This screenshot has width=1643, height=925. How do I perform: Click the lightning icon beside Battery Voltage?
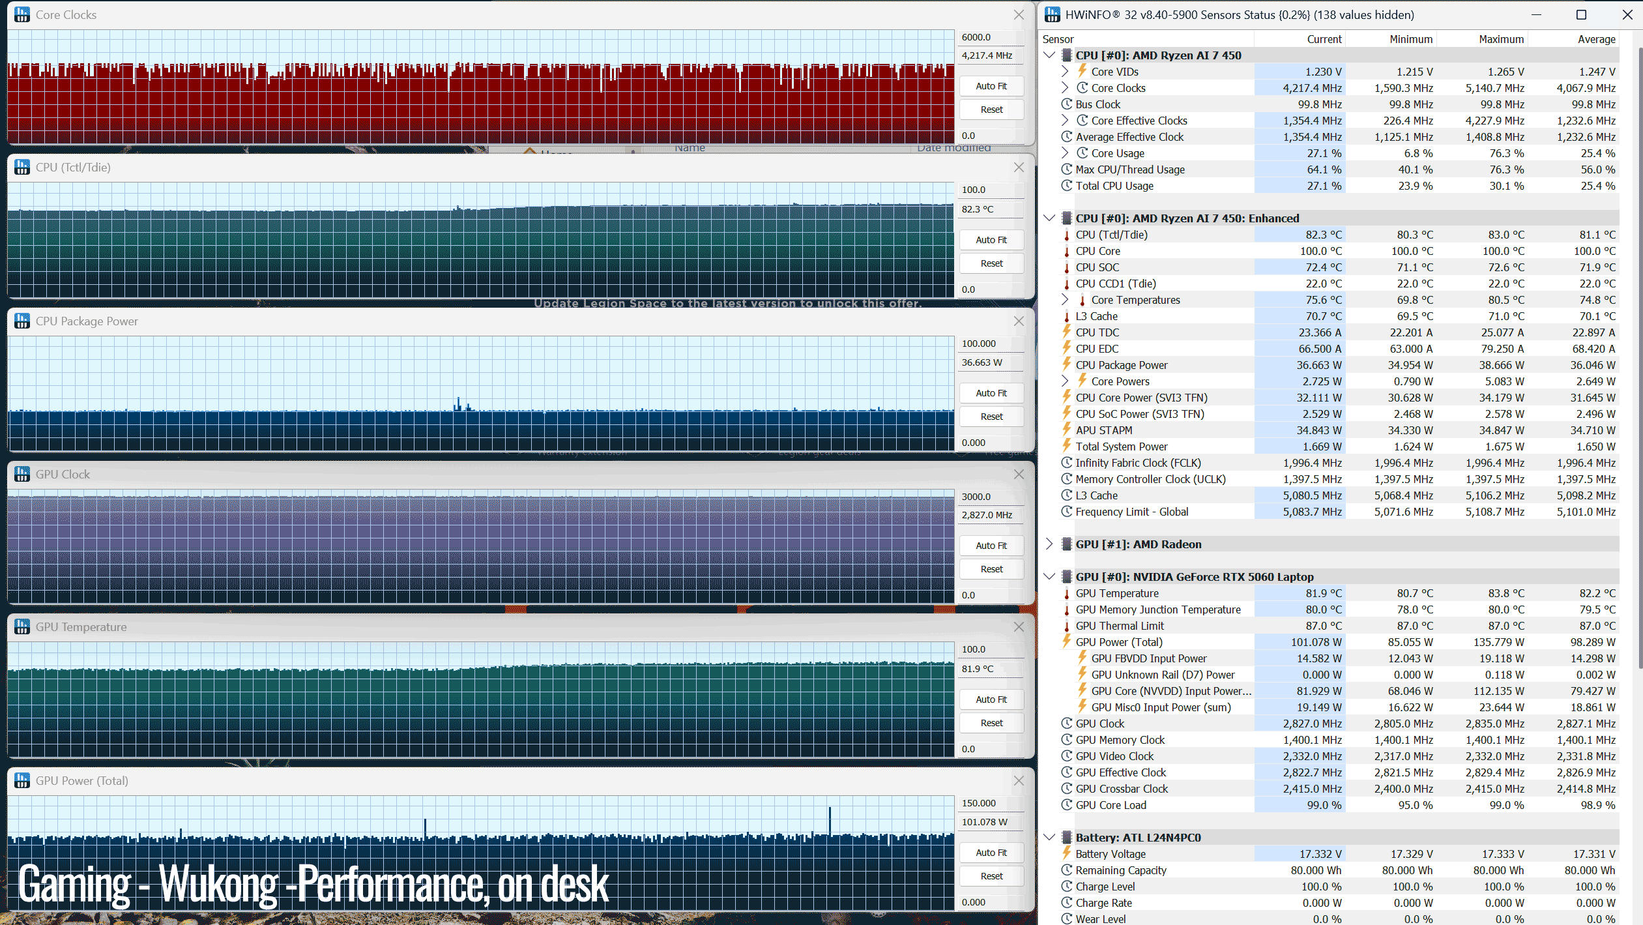point(1067,853)
